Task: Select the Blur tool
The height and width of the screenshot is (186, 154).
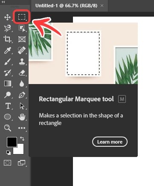Action: [x=22, y=84]
